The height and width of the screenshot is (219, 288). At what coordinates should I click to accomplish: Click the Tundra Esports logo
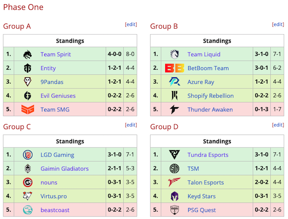click(174, 155)
